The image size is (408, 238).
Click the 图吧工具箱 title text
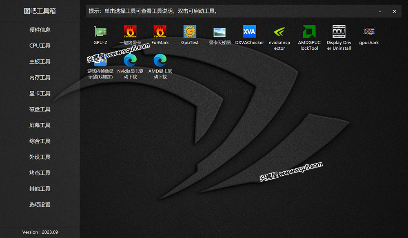(x=40, y=11)
